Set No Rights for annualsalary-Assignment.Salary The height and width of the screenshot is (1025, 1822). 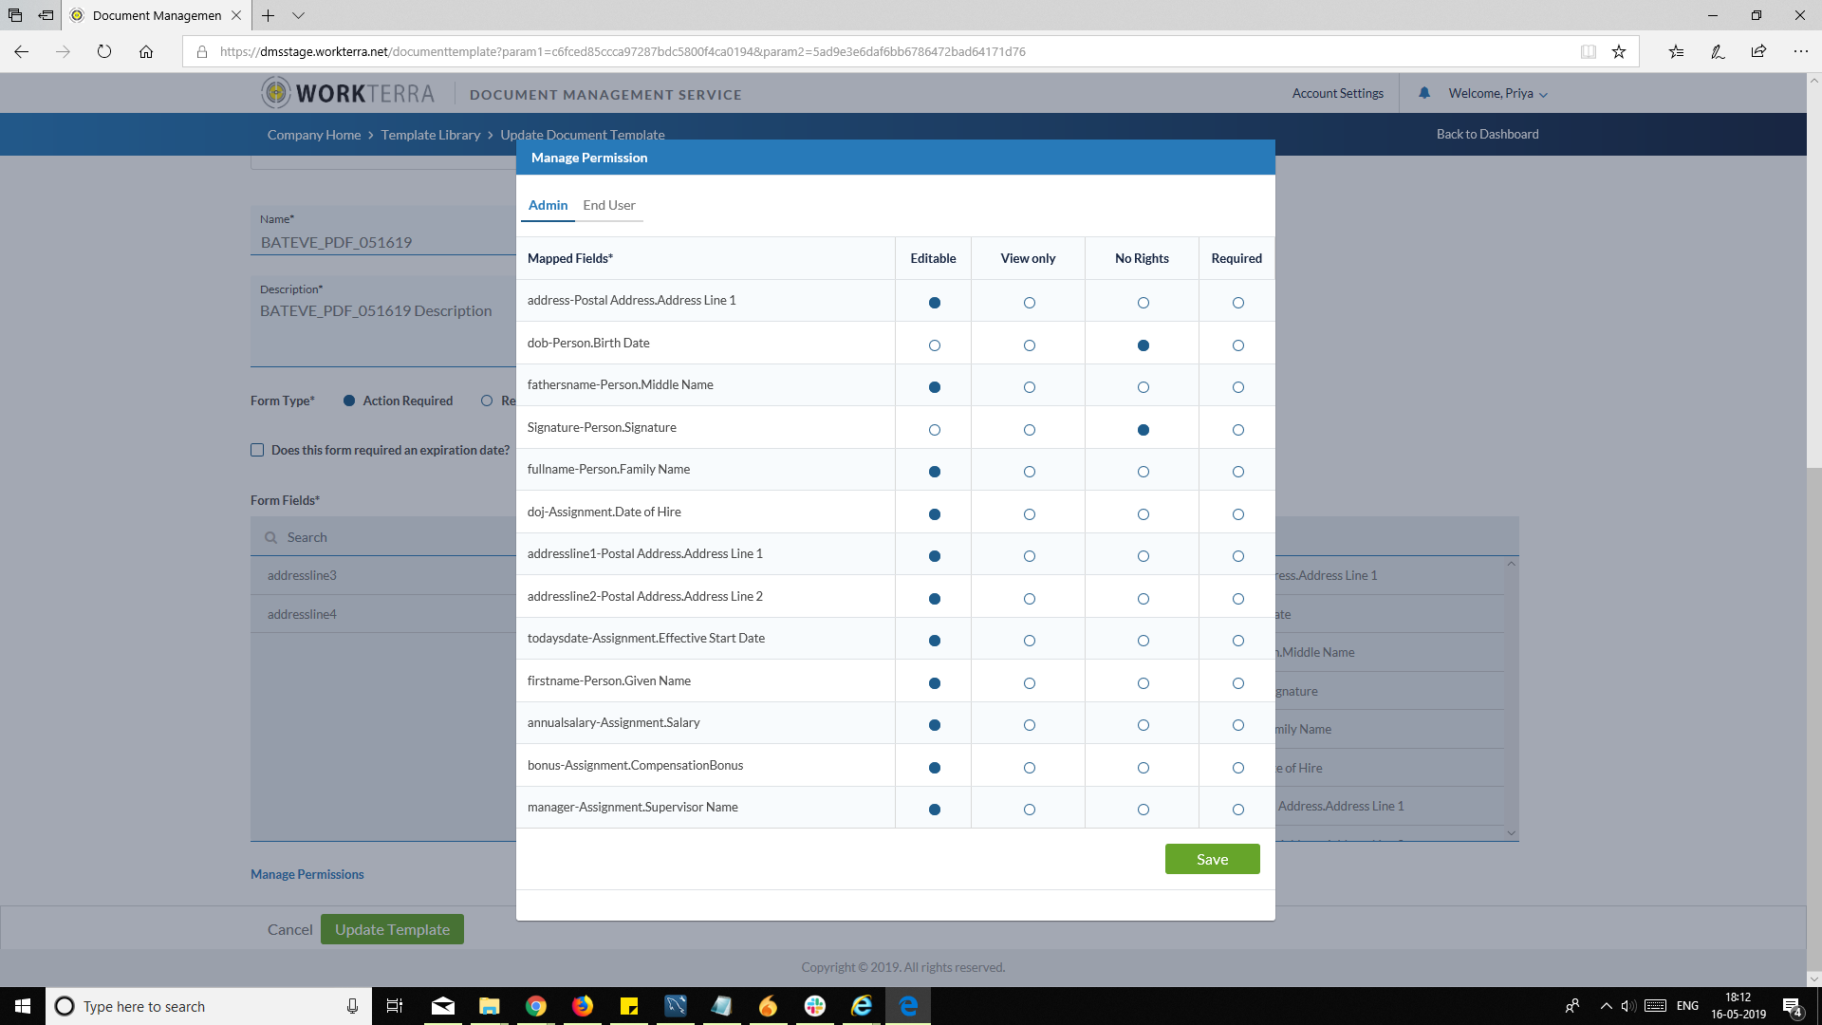(x=1143, y=725)
